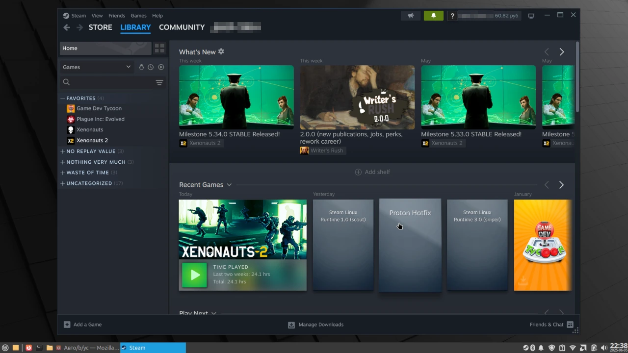The width and height of the screenshot is (628, 353).
Task: Open announcements via the megaphone icon
Action: coord(411,16)
